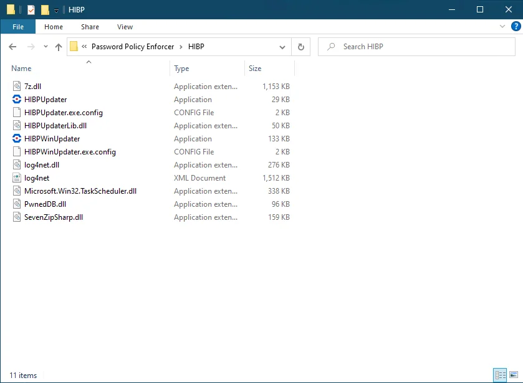This screenshot has height=383, width=523.
Task: Select the HIBPUpdater file name
Action: [46, 100]
